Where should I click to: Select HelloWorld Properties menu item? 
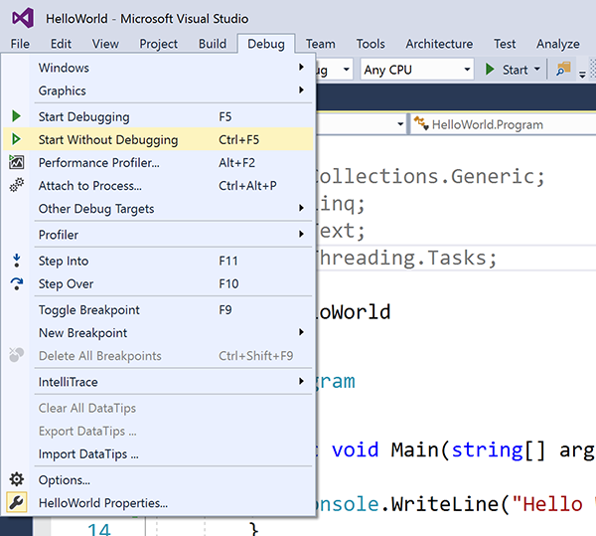(x=158, y=503)
